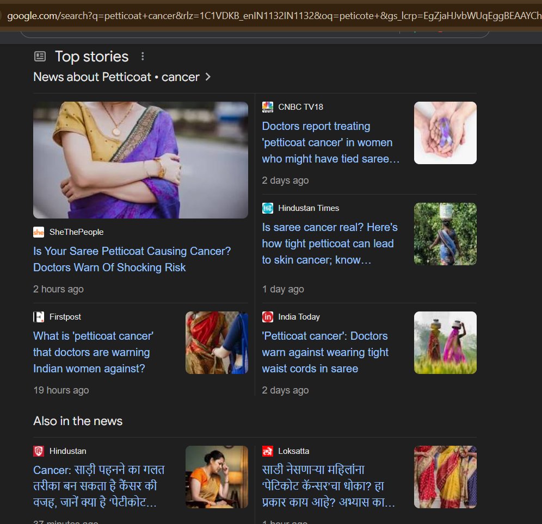The width and height of the screenshot is (542, 524).
Task: Click the India Today red logo icon
Action: [268, 317]
